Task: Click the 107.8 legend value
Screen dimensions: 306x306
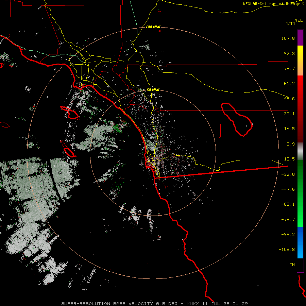Action: point(288,38)
